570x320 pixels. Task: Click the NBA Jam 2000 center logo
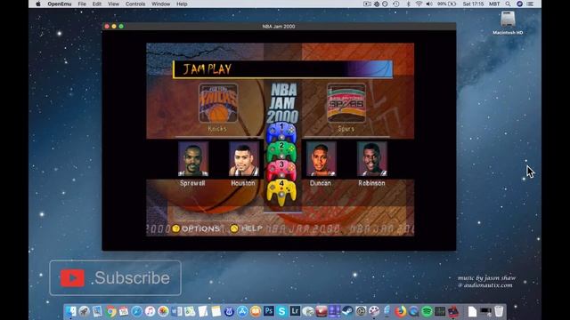[x=283, y=103]
